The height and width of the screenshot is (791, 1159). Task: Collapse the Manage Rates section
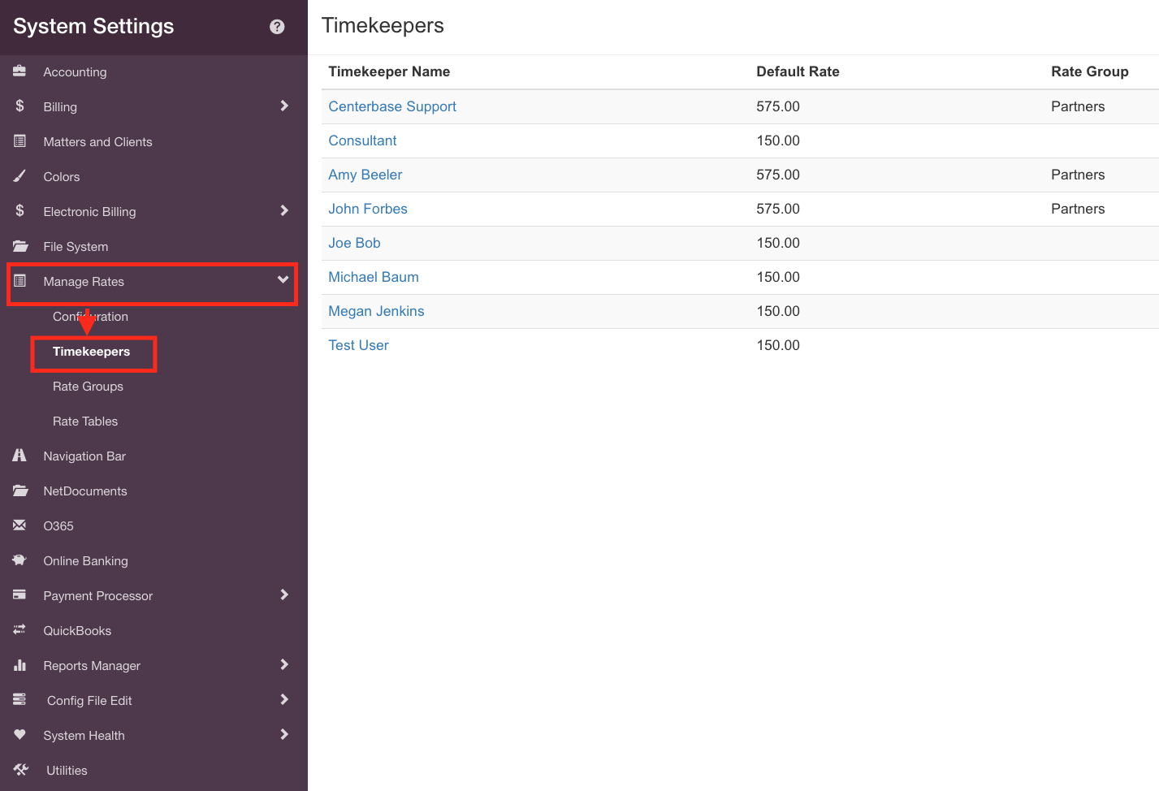284,282
